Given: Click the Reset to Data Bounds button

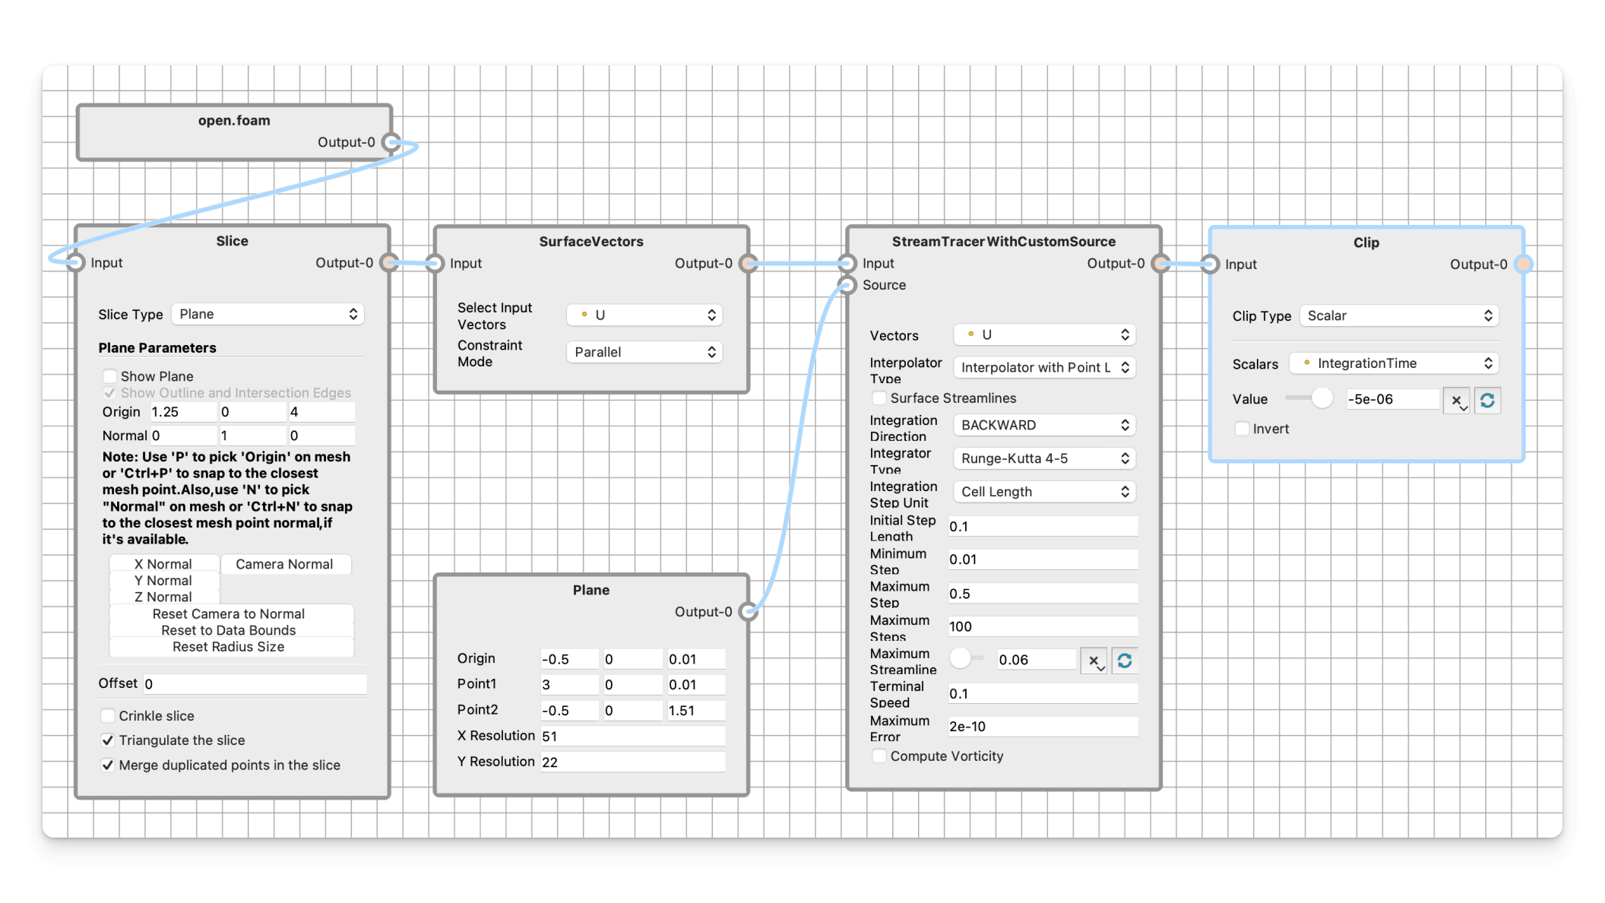Looking at the screenshot, I should [229, 630].
